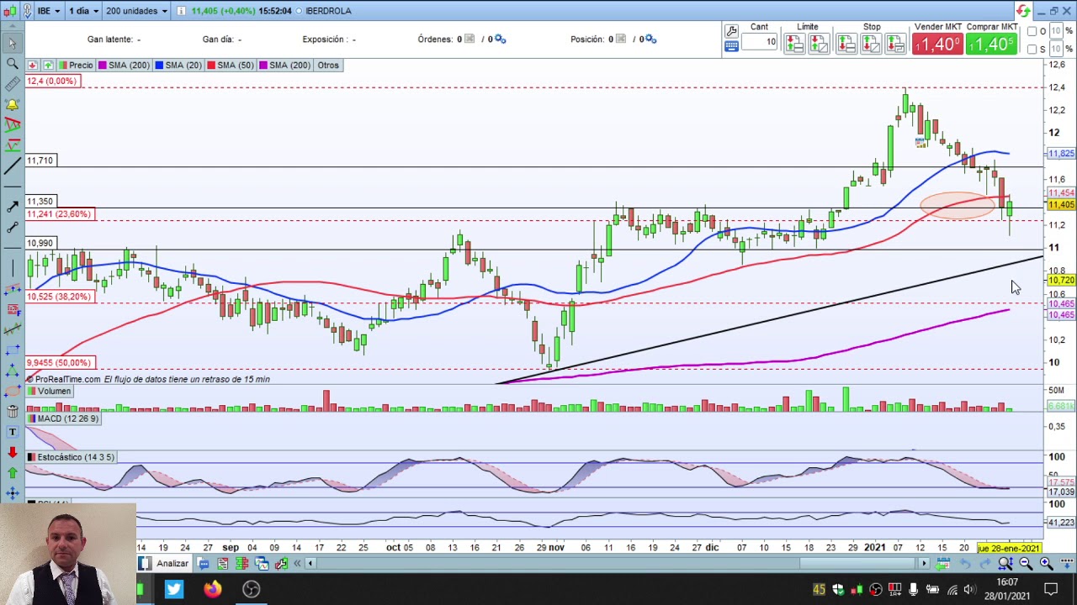Select the text T annotation tool
This screenshot has width=1077, height=605.
[x=12, y=432]
